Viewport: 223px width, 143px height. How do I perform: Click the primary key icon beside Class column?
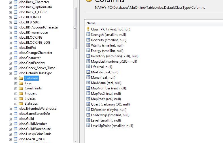(88, 29)
